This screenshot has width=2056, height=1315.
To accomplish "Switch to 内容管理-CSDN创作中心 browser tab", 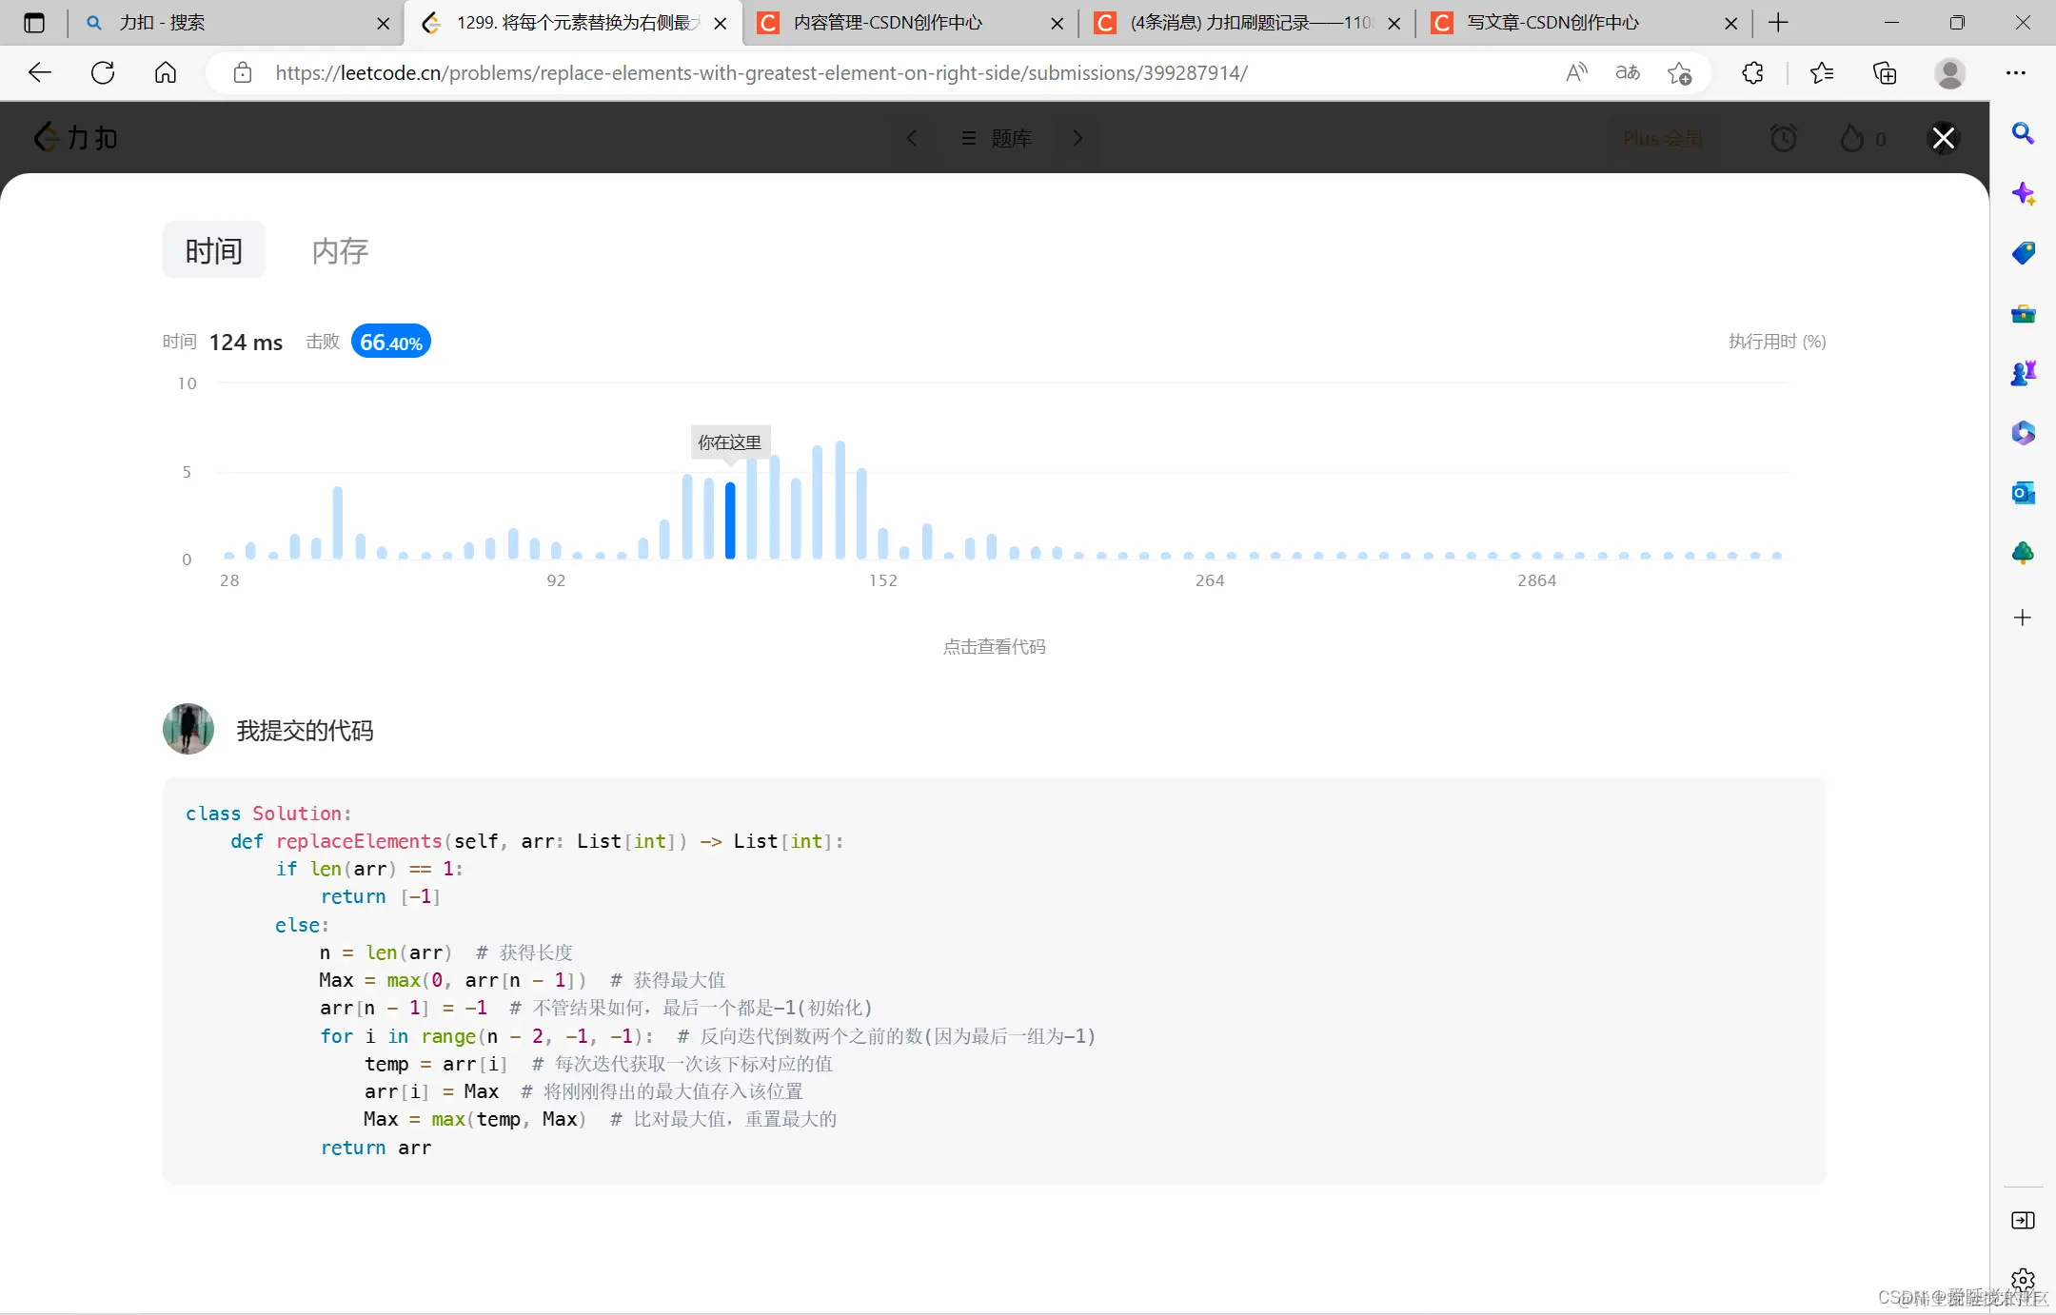I will 887,23.
